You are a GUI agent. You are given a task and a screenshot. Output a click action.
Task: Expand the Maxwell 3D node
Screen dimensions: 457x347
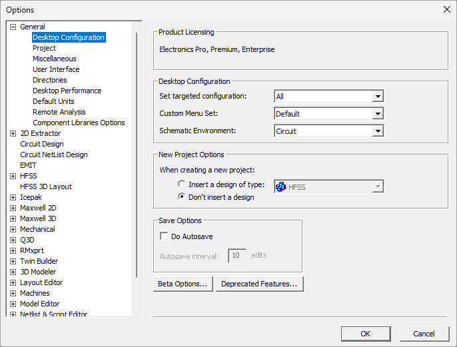tap(13, 219)
